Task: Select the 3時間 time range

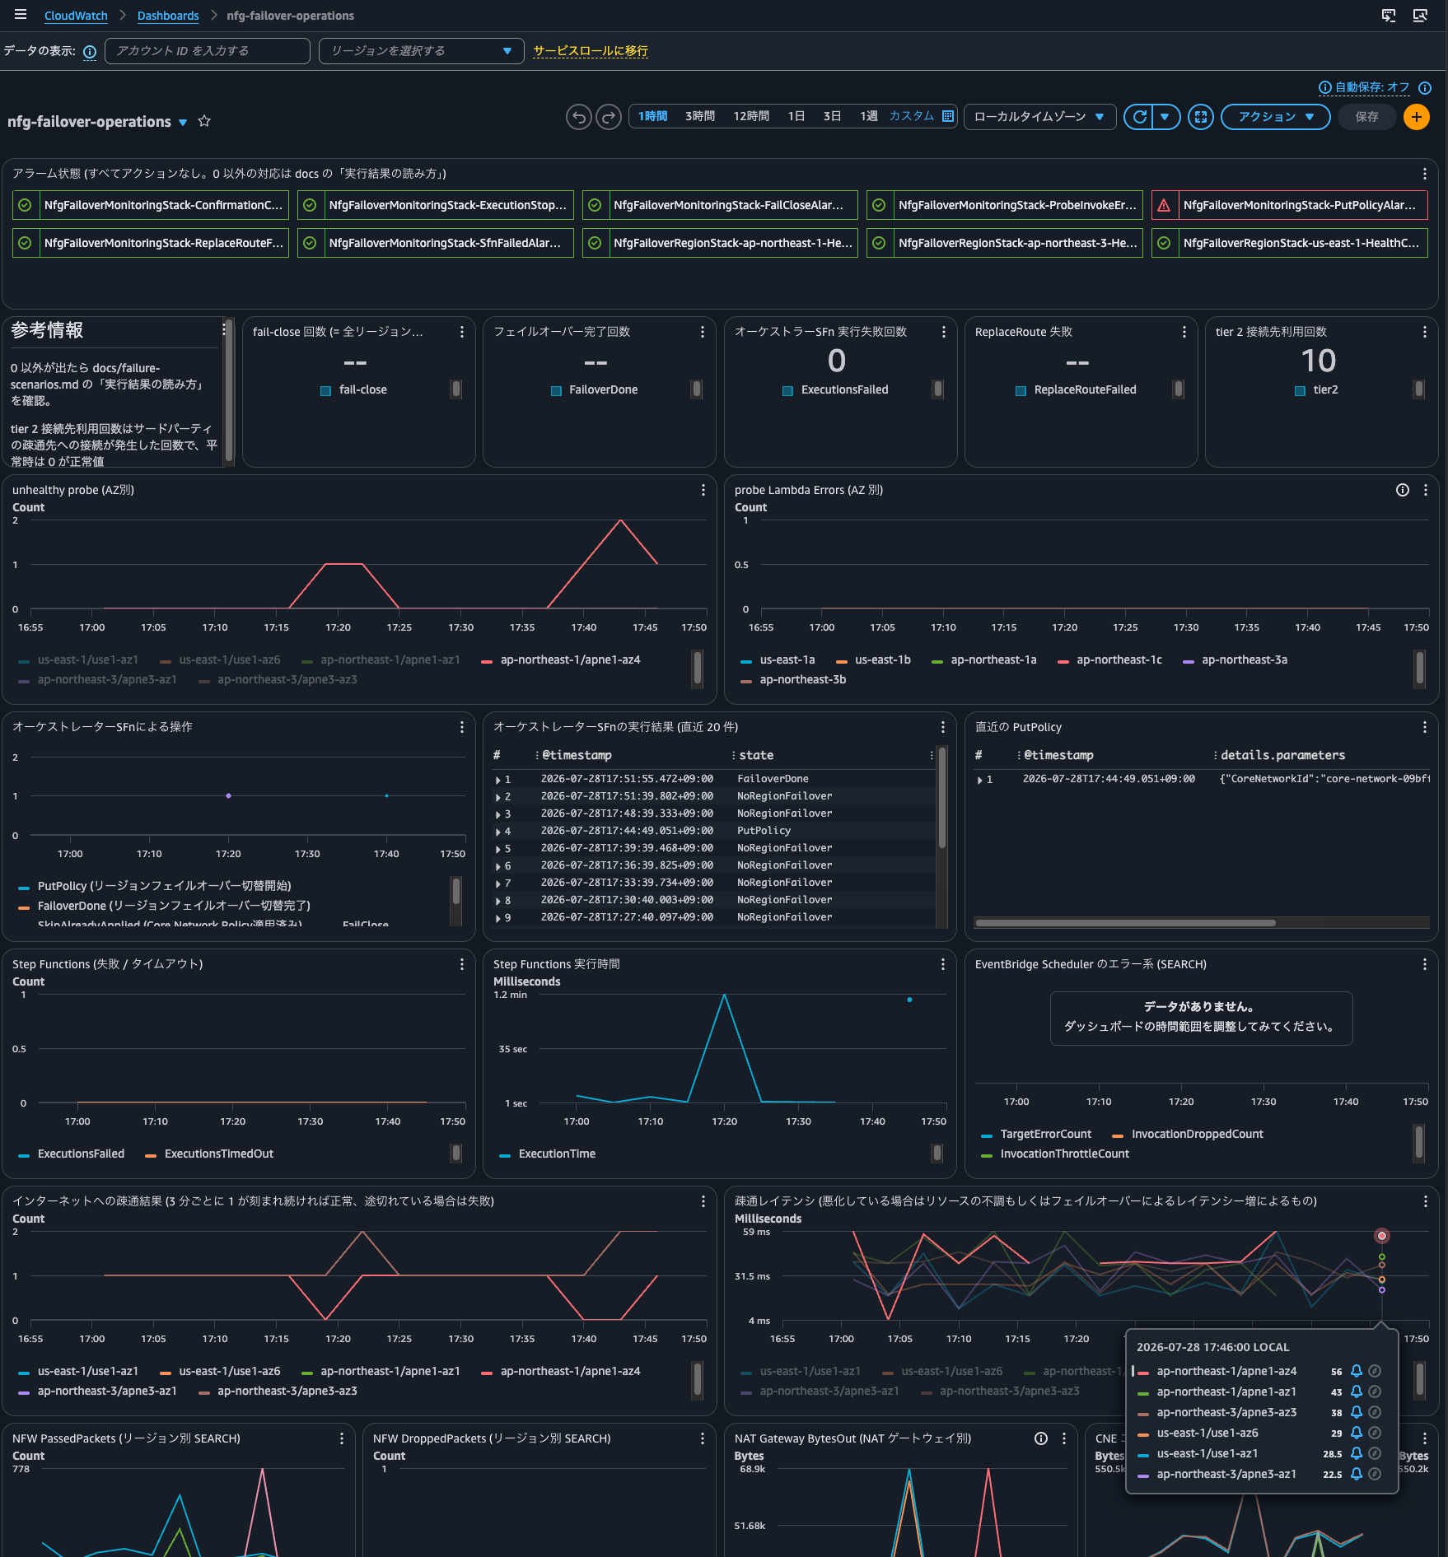Action: (x=700, y=116)
